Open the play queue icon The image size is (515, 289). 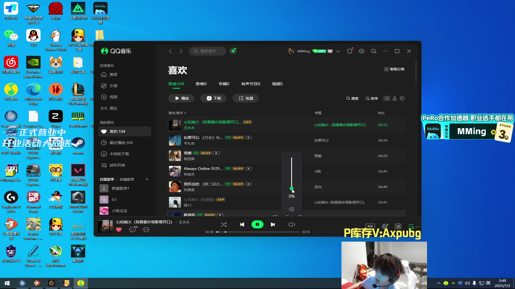(411, 226)
